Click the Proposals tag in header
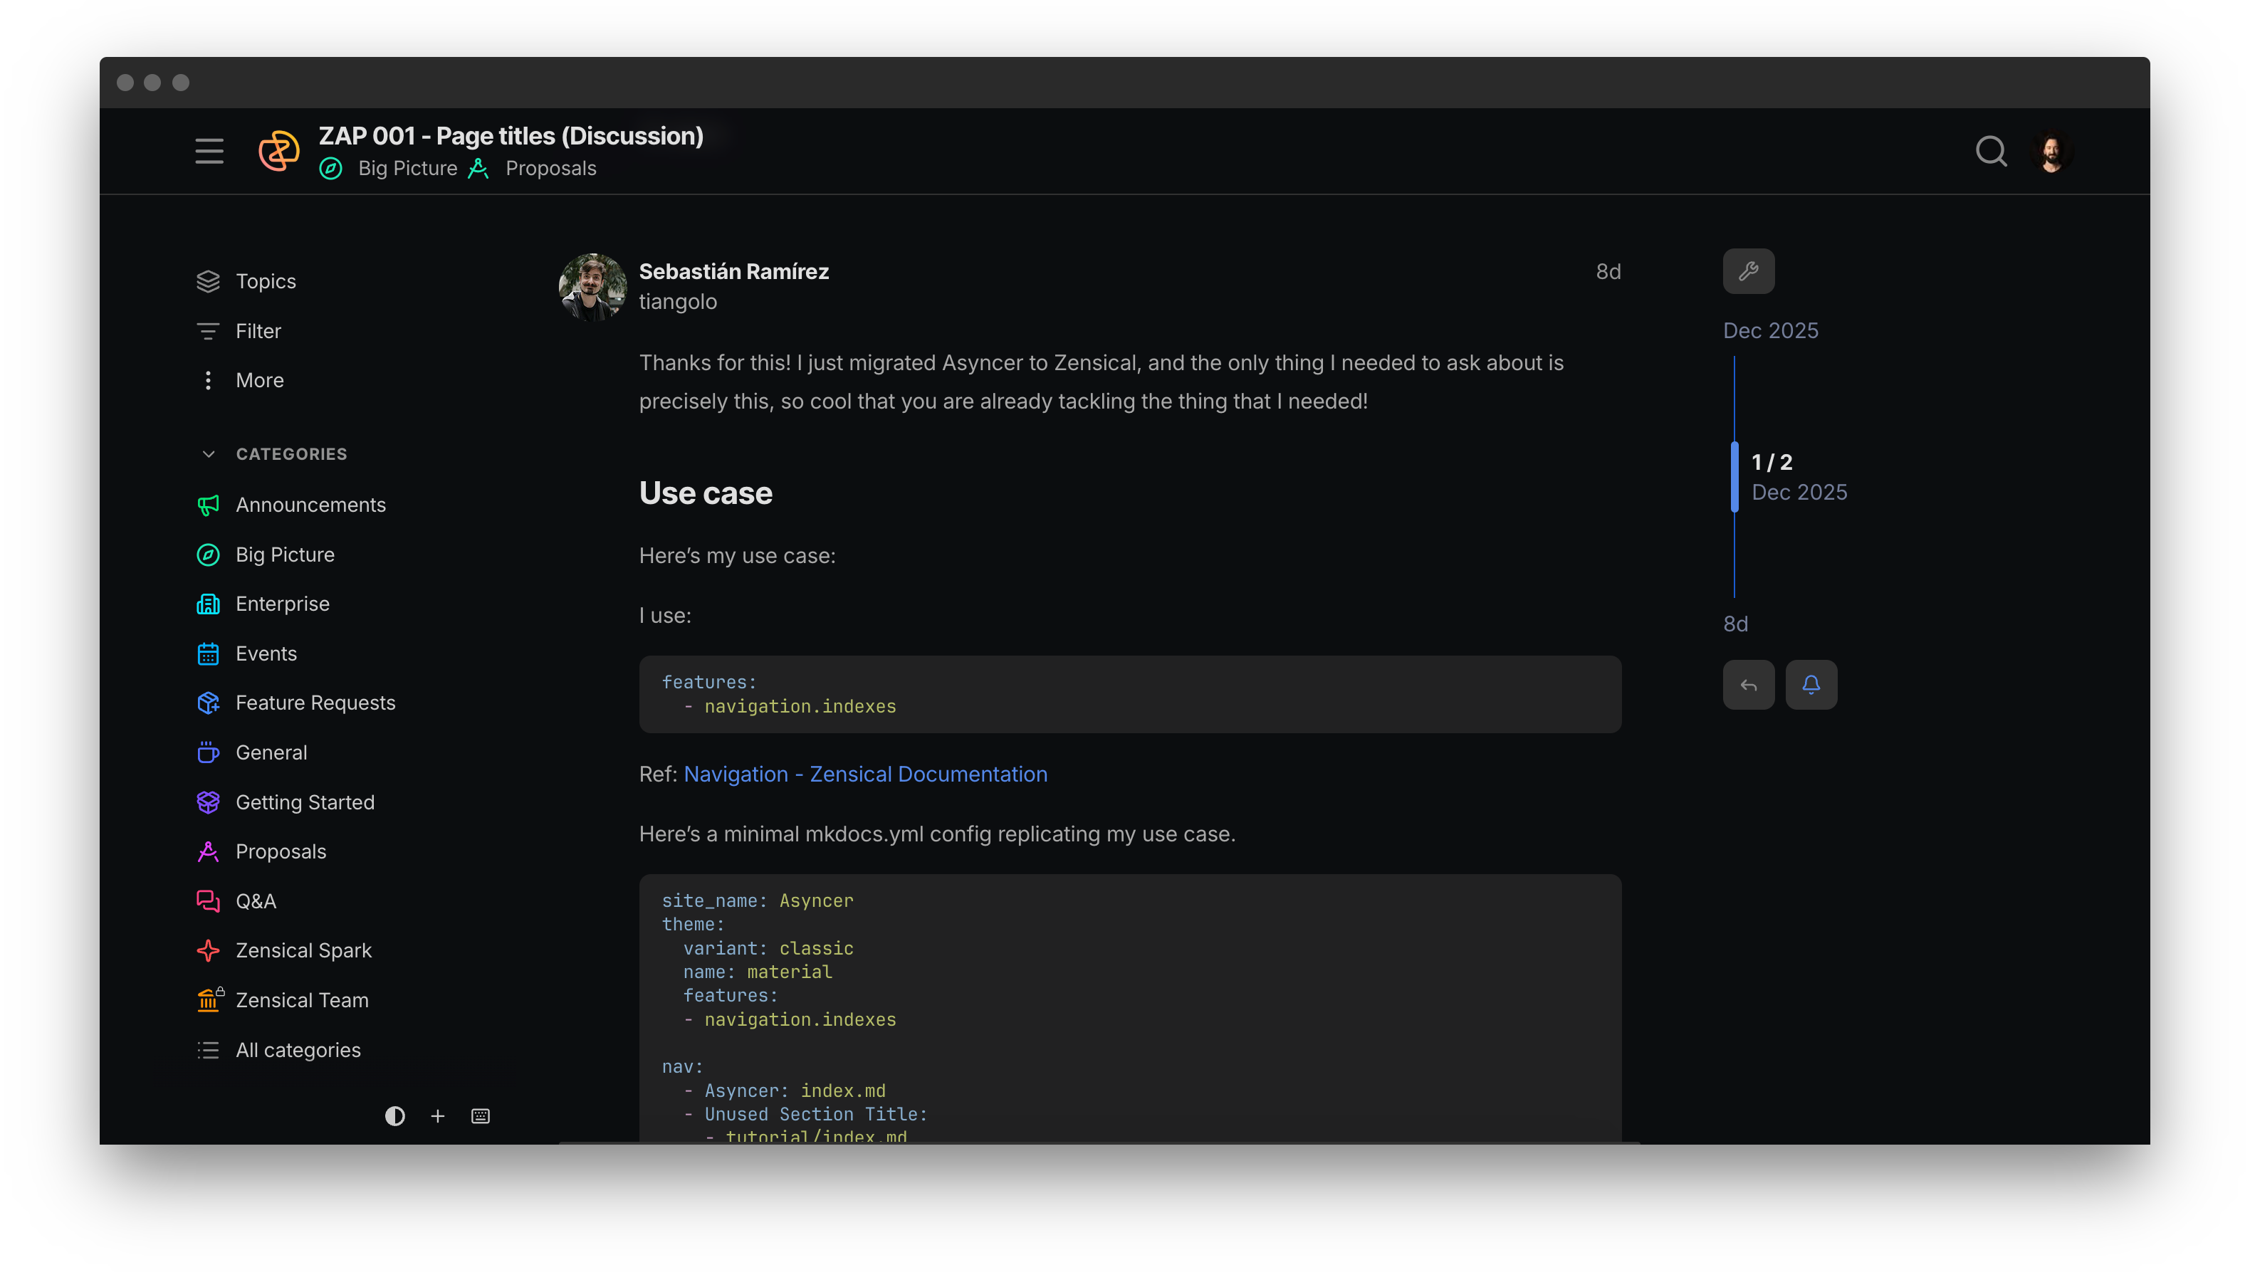The width and height of the screenshot is (2250, 1287). [x=550, y=169]
